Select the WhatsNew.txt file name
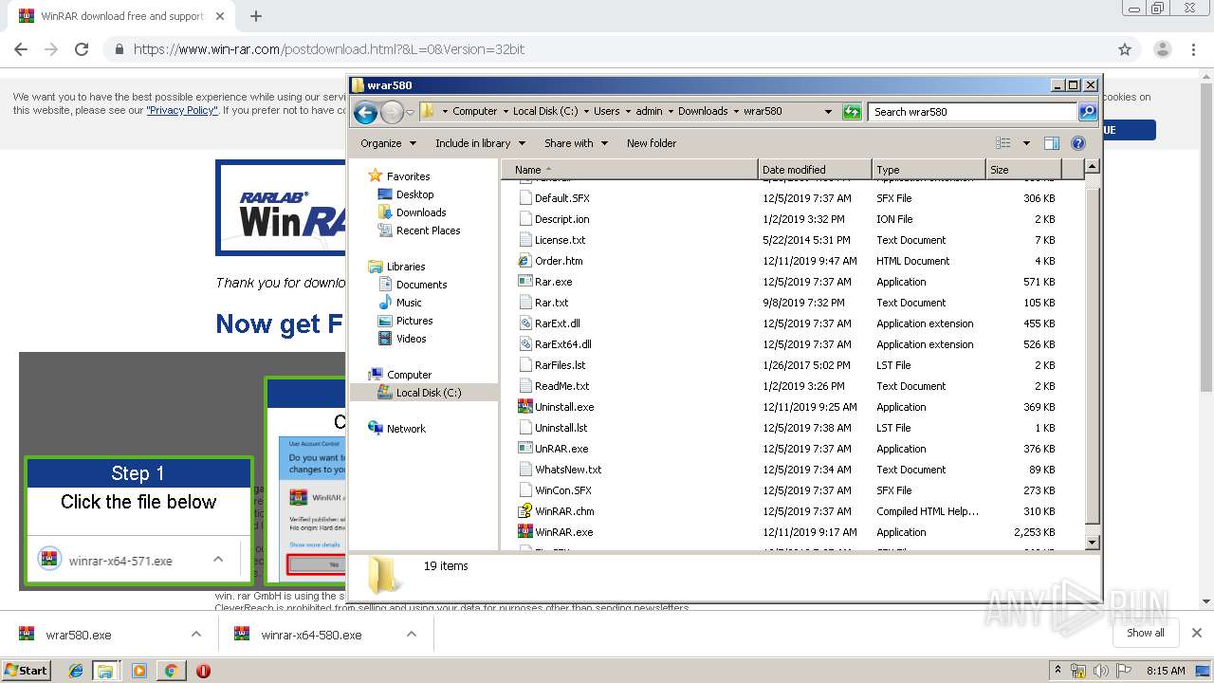Viewport: 1214px width, 683px height. [x=568, y=470]
